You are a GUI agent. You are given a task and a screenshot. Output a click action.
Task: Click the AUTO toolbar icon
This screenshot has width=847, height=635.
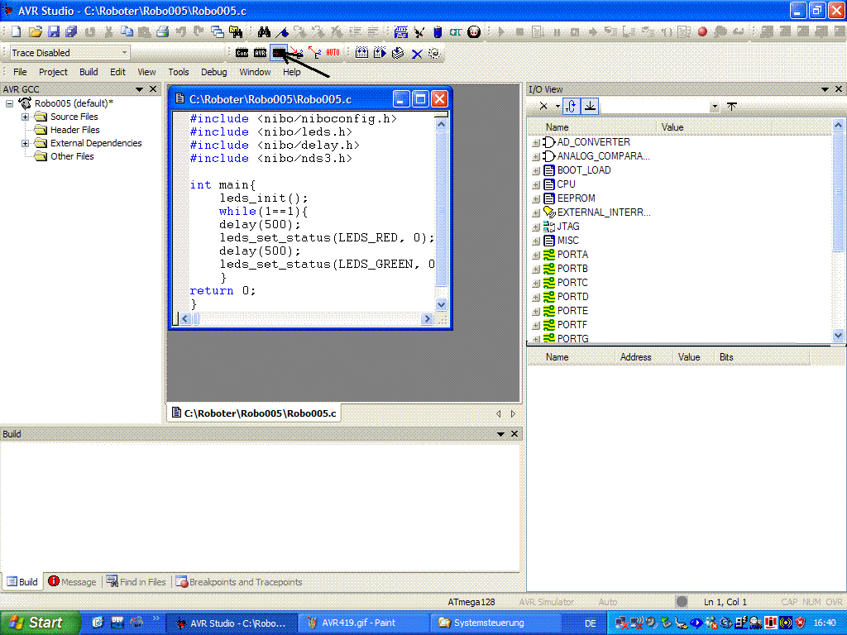tap(333, 52)
